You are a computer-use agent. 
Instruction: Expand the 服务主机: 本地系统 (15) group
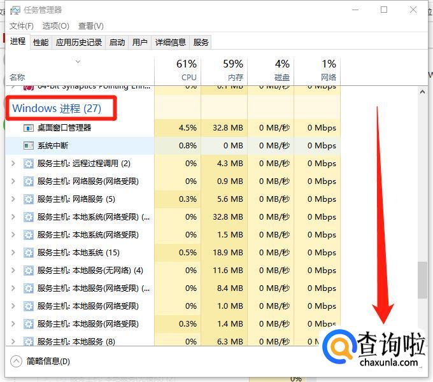coord(13,253)
